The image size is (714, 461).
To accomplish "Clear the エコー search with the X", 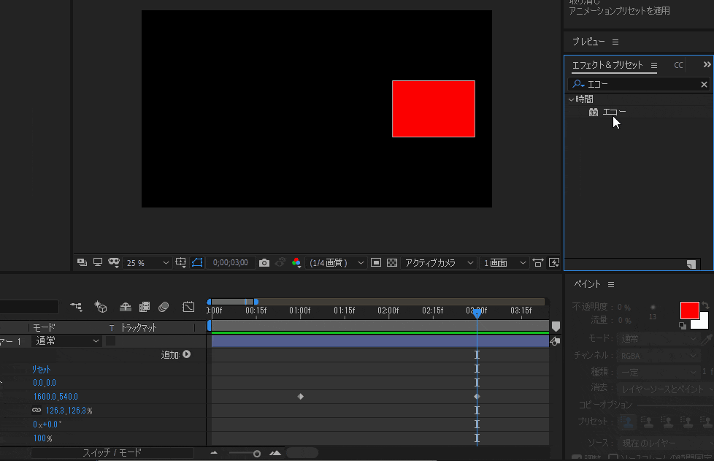I will pyautogui.click(x=704, y=84).
